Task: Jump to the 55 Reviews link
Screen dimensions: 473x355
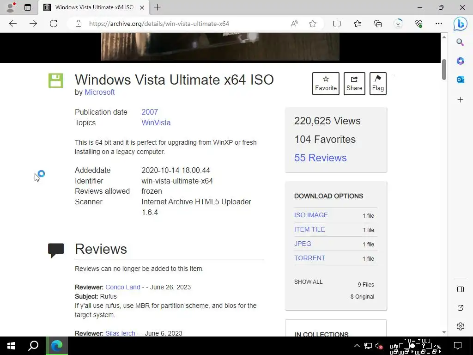Action: [x=321, y=158]
